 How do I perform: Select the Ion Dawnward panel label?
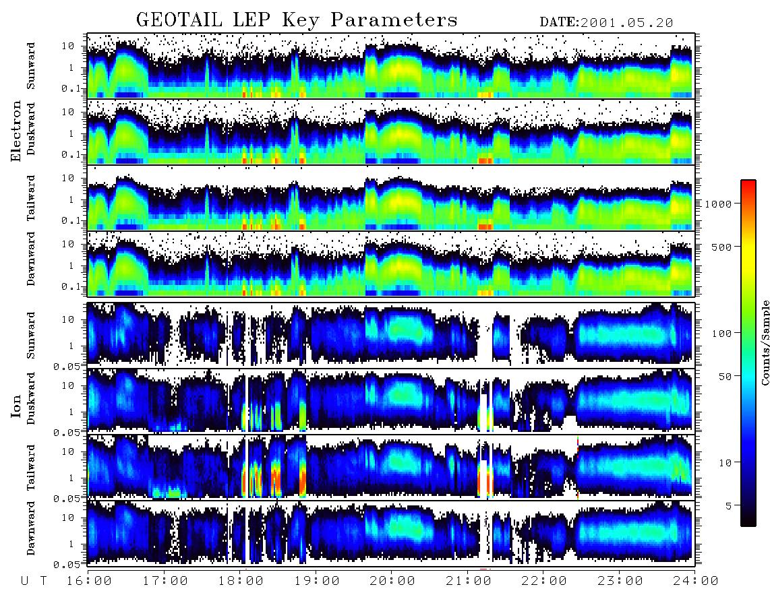[x=31, y=528]
